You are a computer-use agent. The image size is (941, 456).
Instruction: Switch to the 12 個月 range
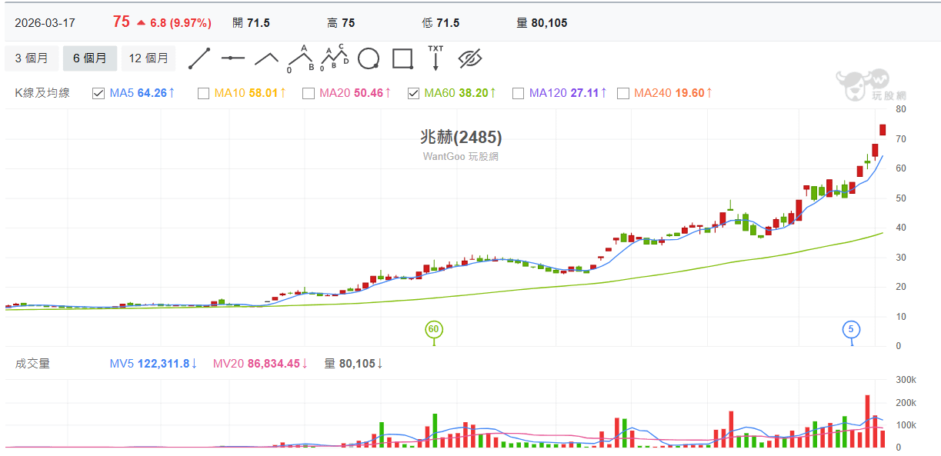148,58
